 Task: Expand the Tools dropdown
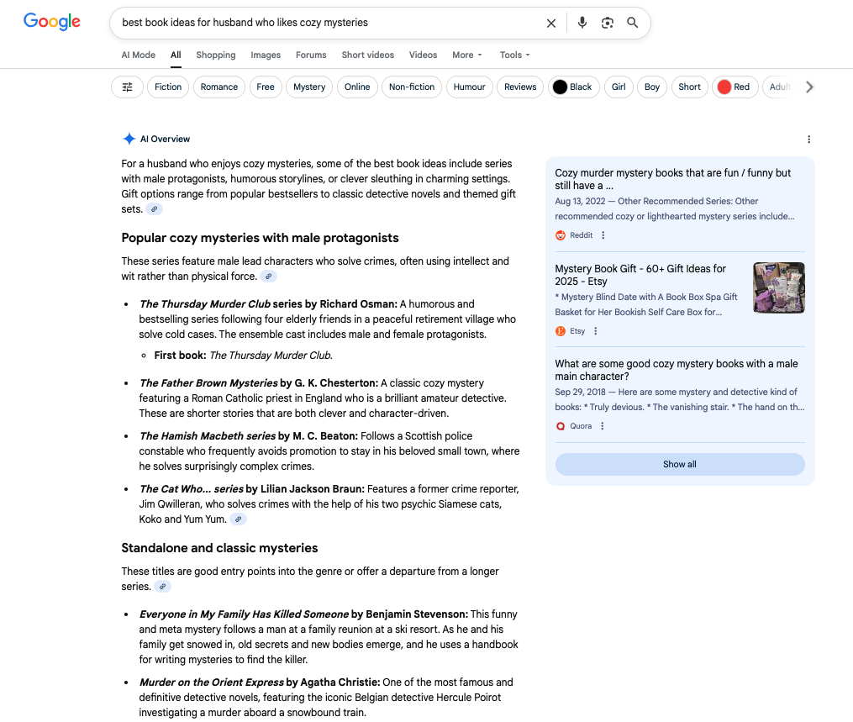click(x=514, y=55)
